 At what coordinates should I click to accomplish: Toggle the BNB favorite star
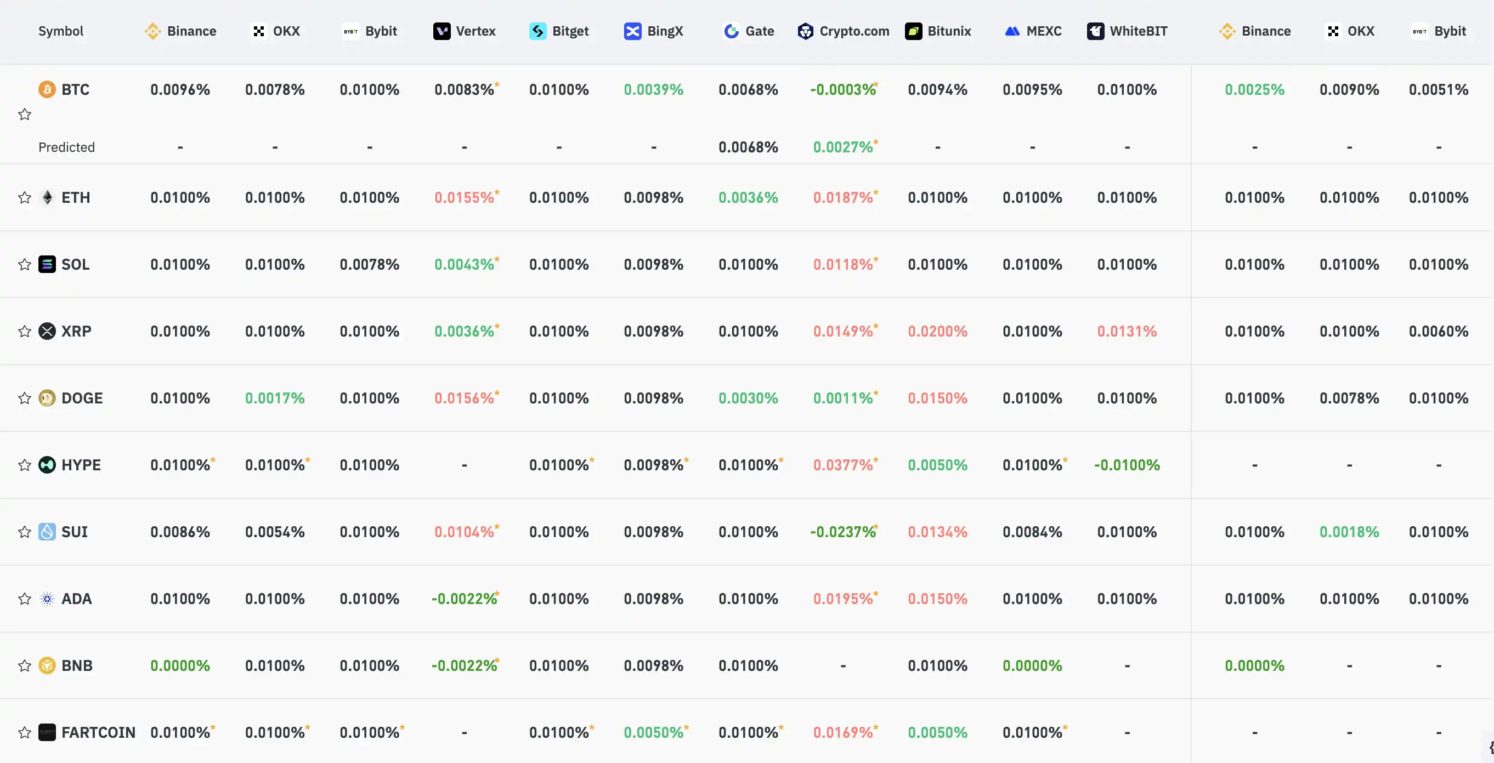click(x=24, y=665)
